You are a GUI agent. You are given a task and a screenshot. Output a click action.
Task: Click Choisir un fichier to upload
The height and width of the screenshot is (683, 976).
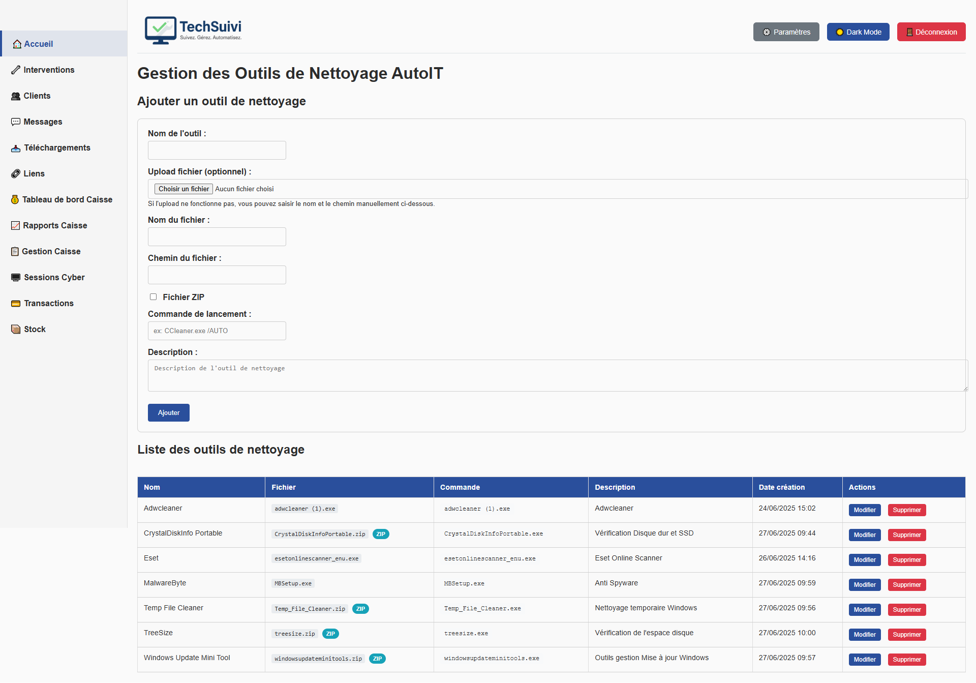[184, 189]
